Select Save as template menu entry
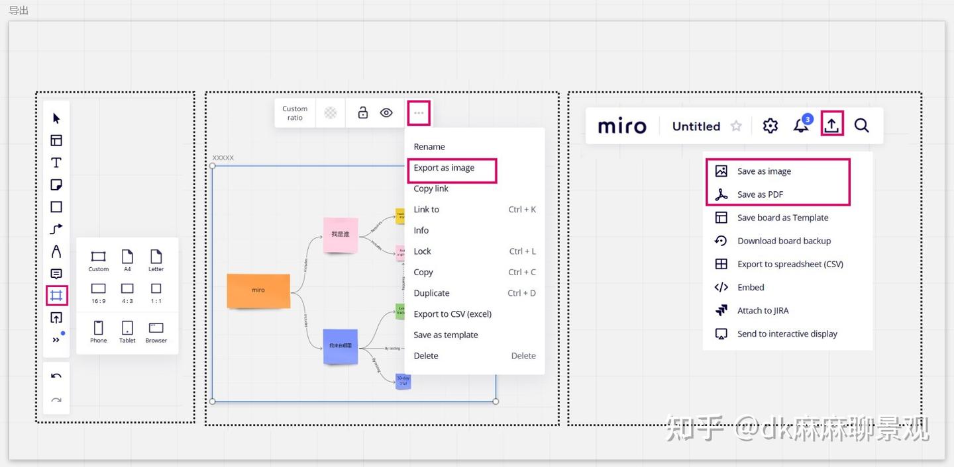 pos(445,335)
